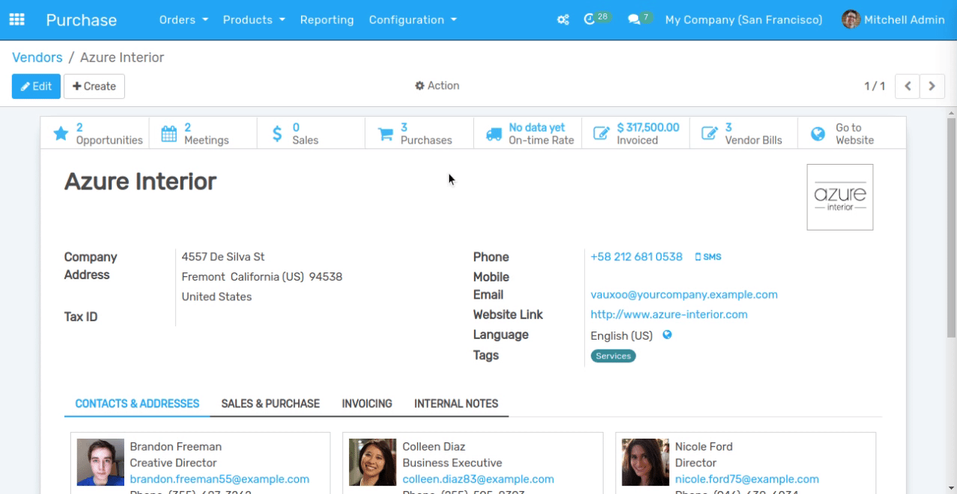
Task: Click the Brandon Freeman contact name
Action: point(176,447)
